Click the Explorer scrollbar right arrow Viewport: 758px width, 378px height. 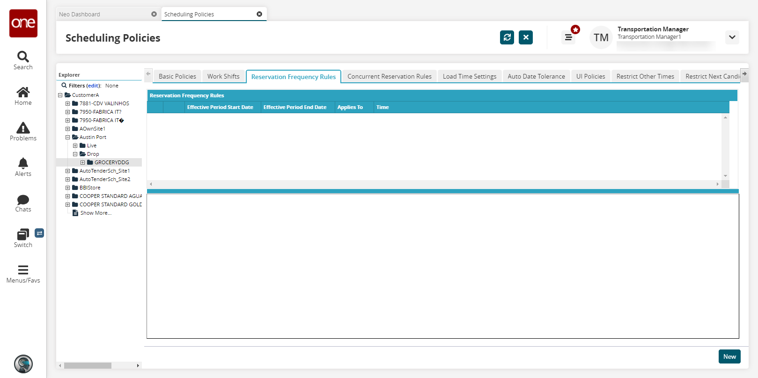(x=138, y=365)
